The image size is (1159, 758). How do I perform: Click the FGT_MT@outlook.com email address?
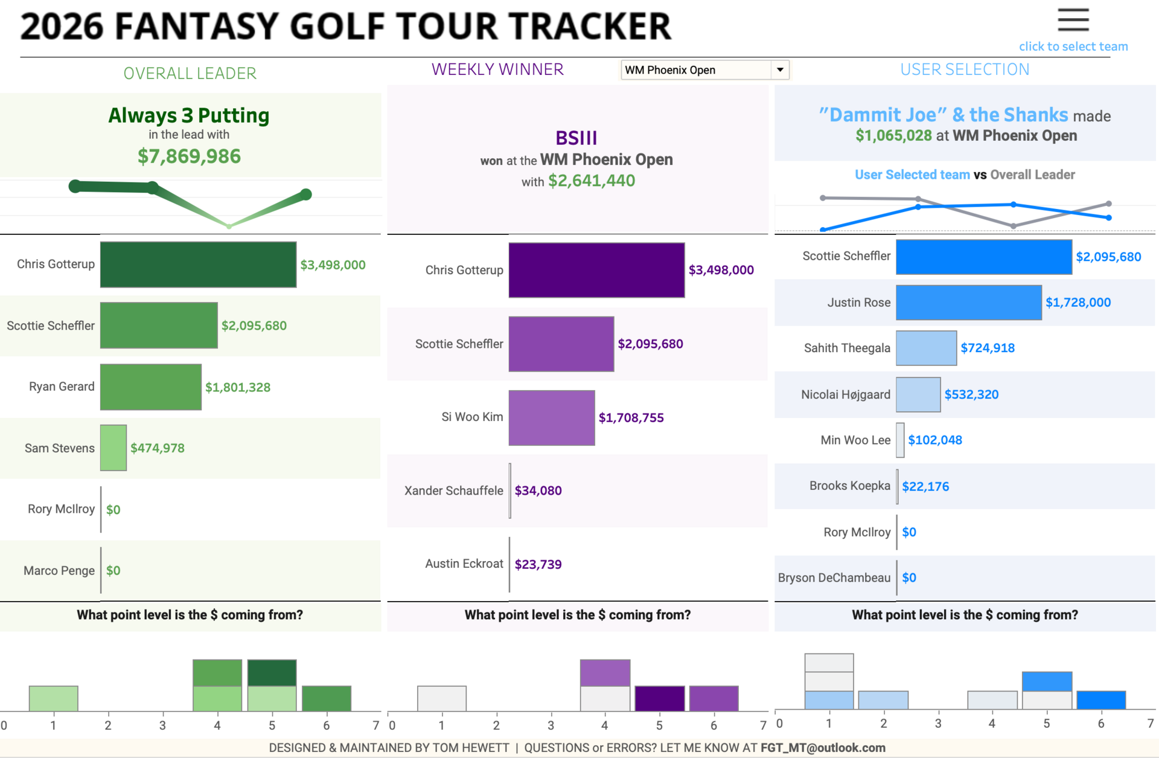pos(822,748)
